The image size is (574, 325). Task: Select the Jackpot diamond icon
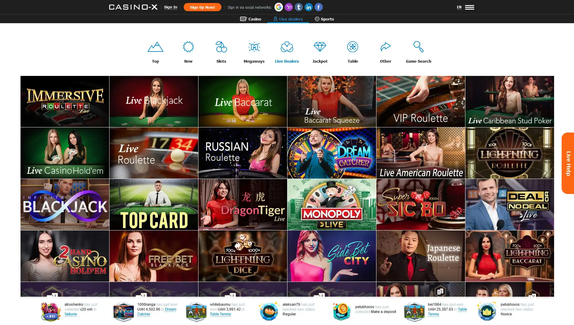coord(320,47)
